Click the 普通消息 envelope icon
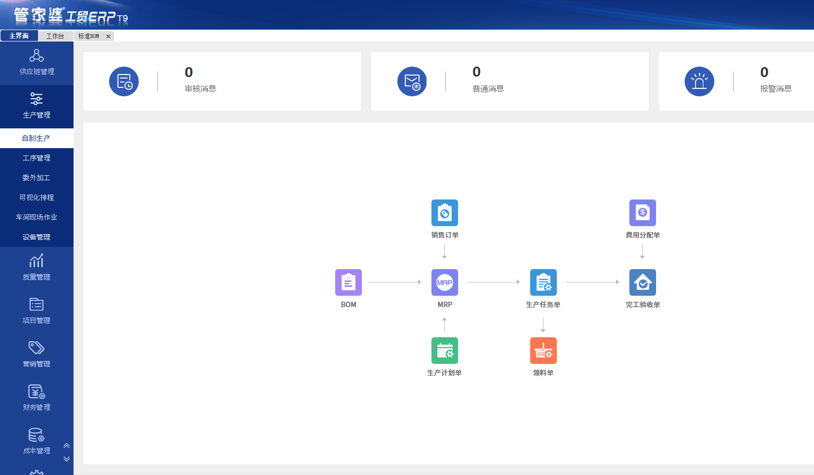This screenshot has height=475, width=814. 412,81
